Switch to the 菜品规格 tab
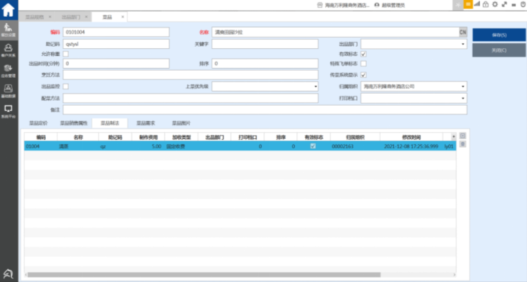The height and width of the screenshot is (282, 527). (x=35, y=17)
